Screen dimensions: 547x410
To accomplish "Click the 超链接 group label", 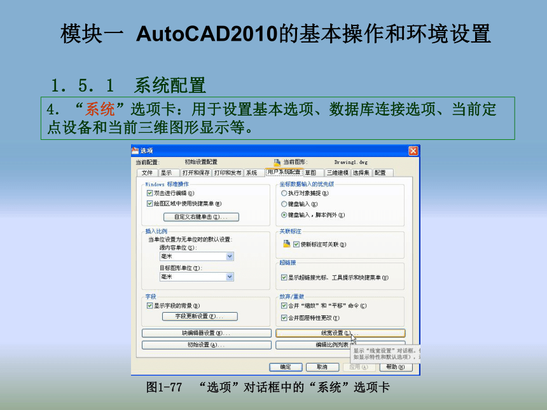I will point(287,263).
